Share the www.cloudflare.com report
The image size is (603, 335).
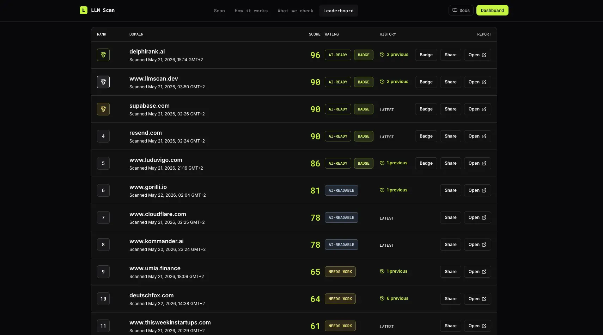(x=451, y=217)
